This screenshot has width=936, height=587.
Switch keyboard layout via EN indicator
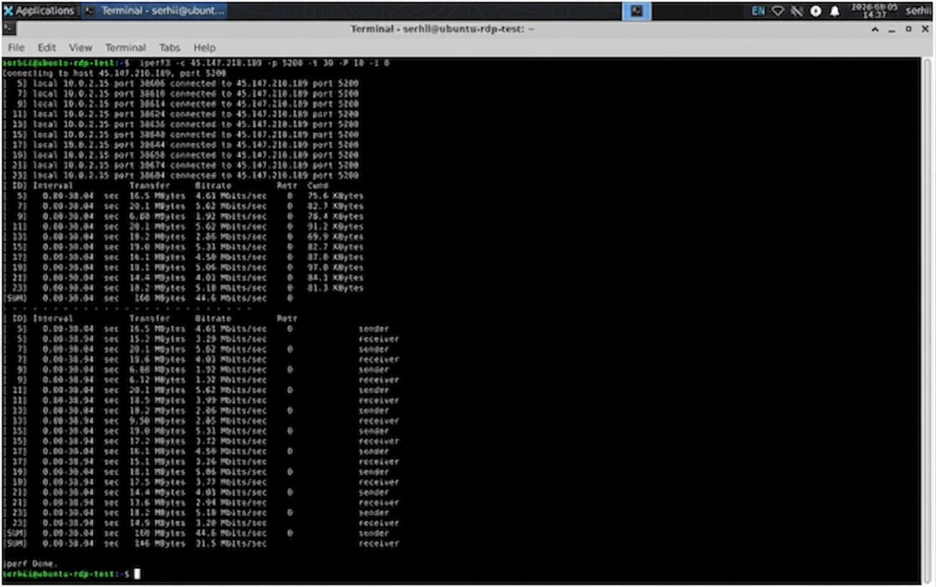click(758, 11)
